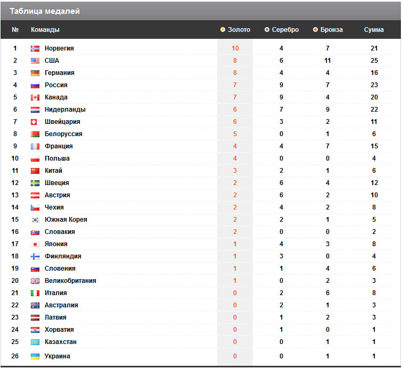Click the Ukraine flag icon
Image resolution: width=402 pixels, height=369 pixels.
tap(35, 356)
